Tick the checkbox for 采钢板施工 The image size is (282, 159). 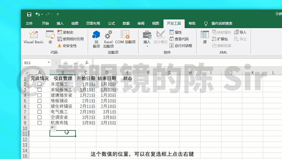click(40, 90)
